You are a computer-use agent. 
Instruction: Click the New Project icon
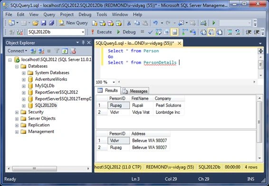(12, 23)
